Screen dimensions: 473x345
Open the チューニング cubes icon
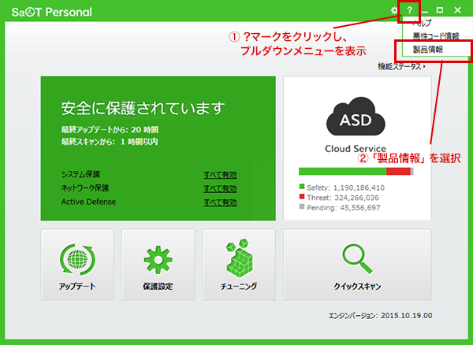[239, 258]
